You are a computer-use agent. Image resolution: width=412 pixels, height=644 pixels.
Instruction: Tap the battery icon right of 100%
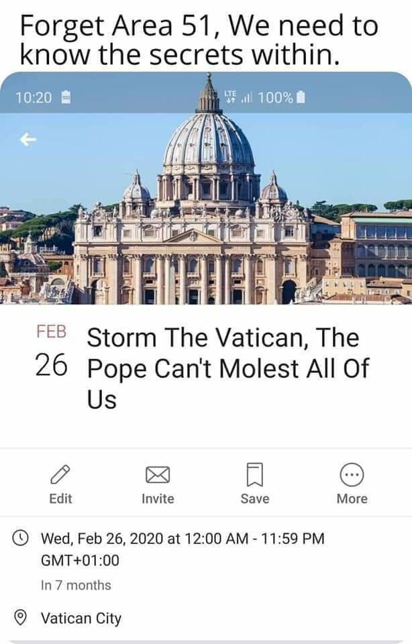click(x=301, y=97)
